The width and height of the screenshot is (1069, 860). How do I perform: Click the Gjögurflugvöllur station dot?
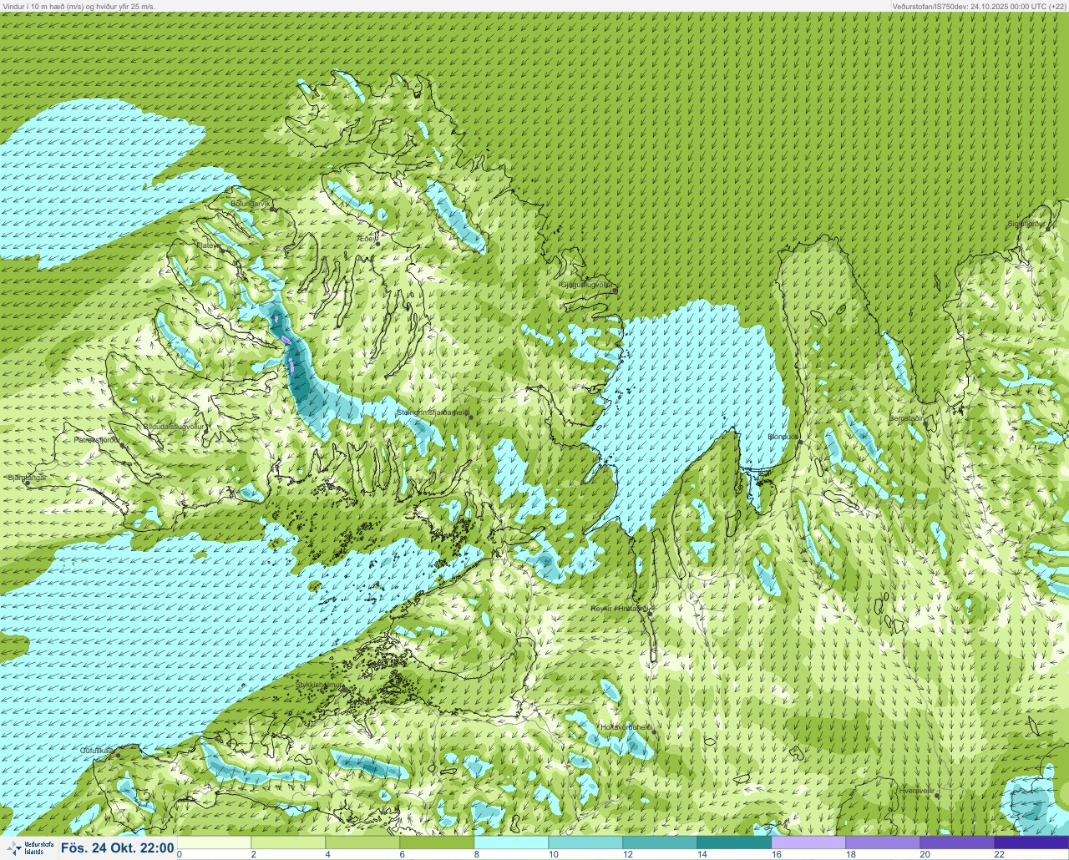pyautogui.click(x=614, y=291)
